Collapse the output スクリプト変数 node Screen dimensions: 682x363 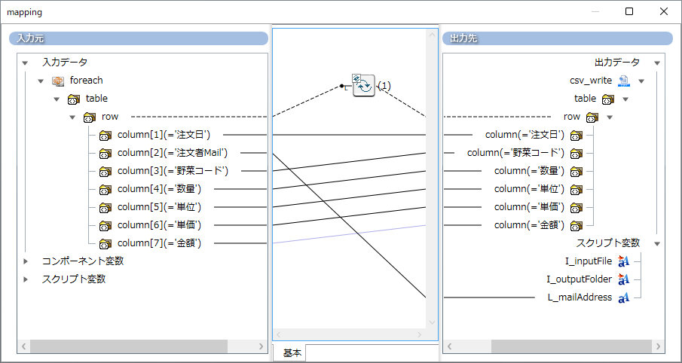pyautogui.click(x=657, y=243)
